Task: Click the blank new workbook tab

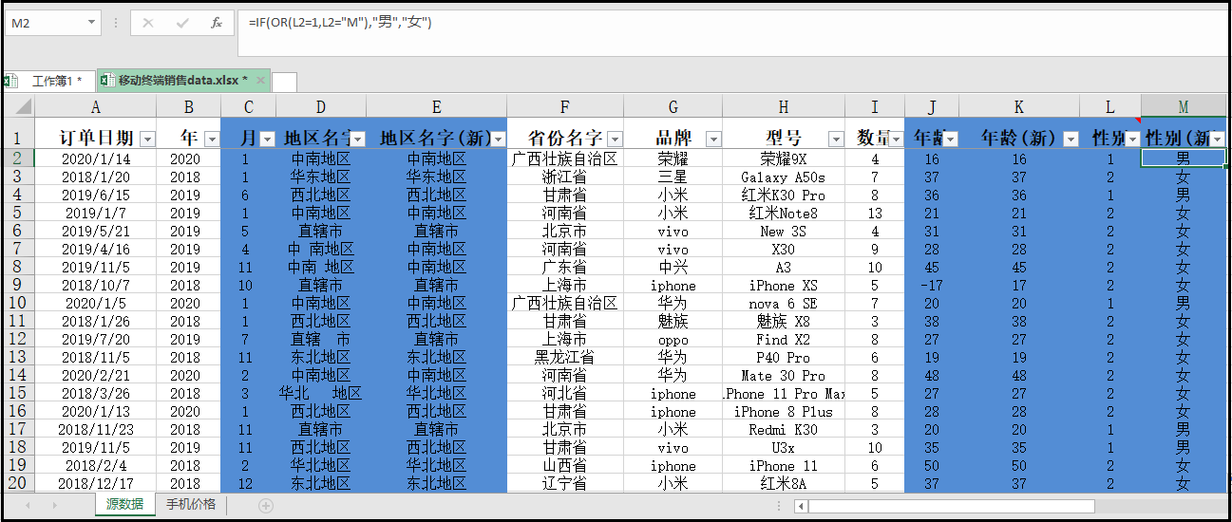Action: click(284, 82)
